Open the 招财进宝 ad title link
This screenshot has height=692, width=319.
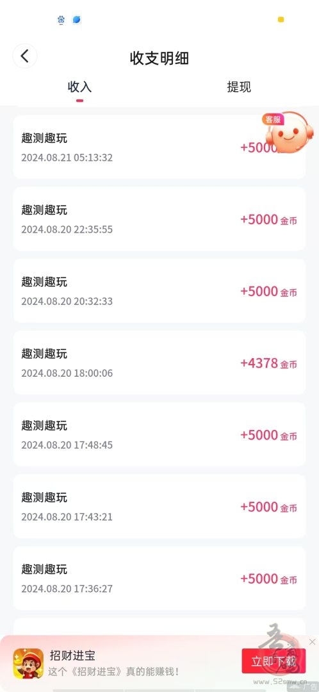click(x=72, y=655)
